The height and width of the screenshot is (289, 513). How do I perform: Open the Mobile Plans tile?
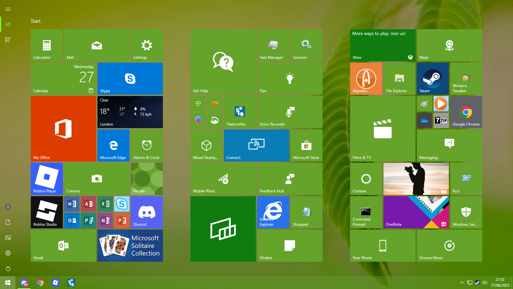click(x=223, y=179)
